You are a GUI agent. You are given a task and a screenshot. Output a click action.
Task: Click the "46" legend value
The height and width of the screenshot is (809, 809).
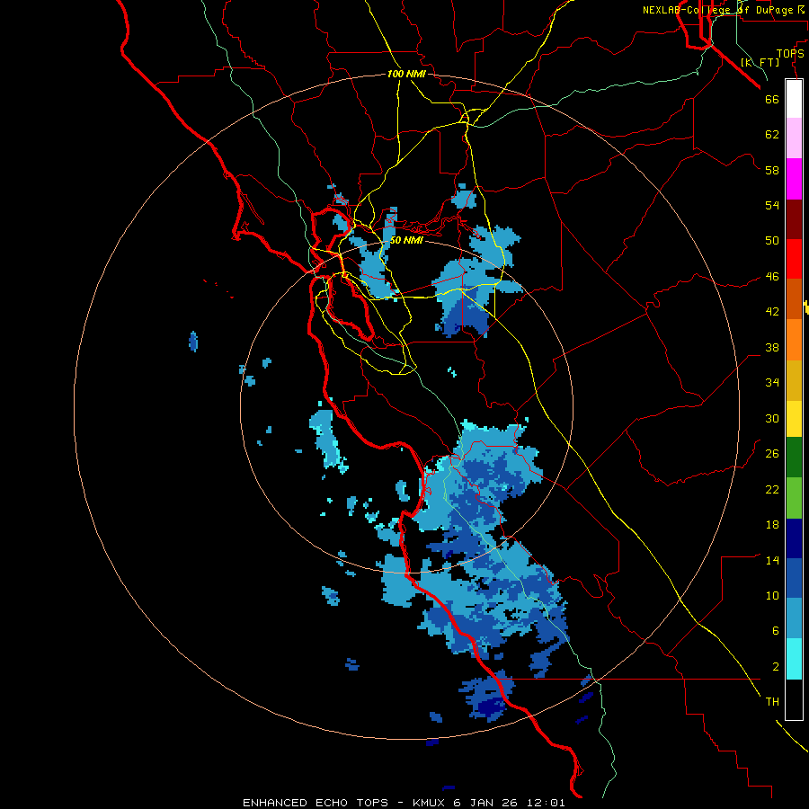point(772,277)
